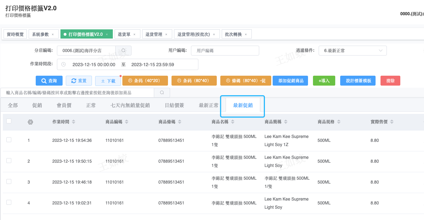Toggle the select-all header checkbox
The height and width of the screenshot is (220, 424).
(x=9, y=121)
